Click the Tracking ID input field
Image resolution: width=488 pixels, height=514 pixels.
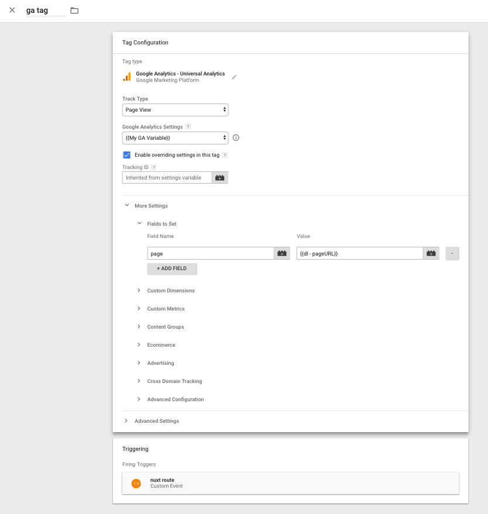[x=167, y=178]
